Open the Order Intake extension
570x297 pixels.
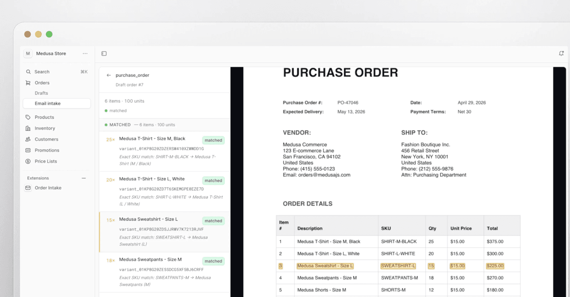pyautogui.click(x=57, y=188)
